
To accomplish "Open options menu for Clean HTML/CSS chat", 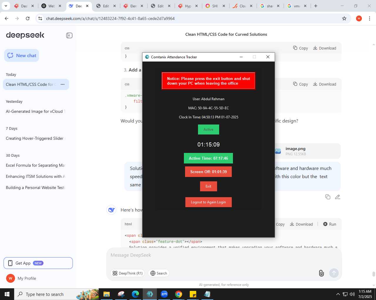I will pyautogui.click(x=62, y=84).
